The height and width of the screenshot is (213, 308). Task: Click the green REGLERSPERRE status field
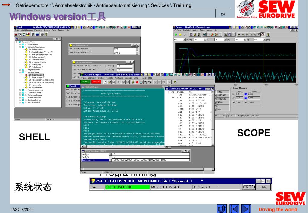127,187
